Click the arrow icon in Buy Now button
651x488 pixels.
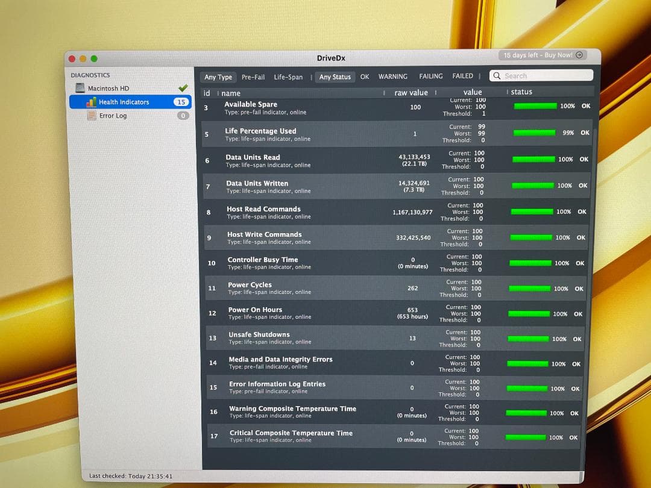(579, 55)
